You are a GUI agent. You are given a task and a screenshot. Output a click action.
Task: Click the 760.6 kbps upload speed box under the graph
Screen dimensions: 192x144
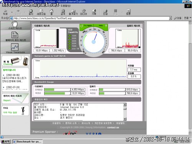[117, 51]
